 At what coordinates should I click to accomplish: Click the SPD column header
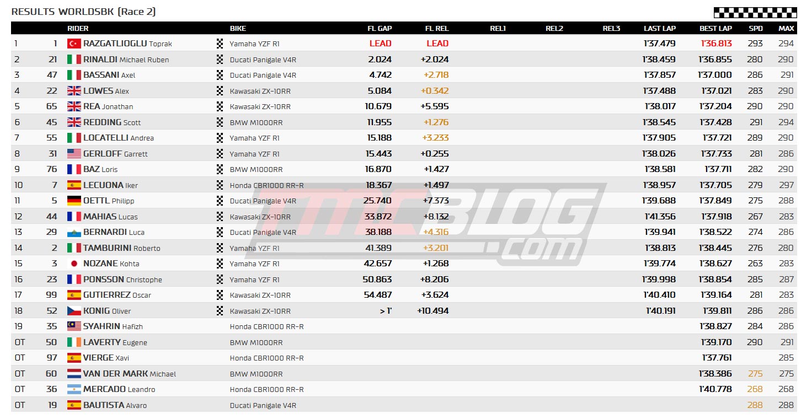(x=756, y=28)
